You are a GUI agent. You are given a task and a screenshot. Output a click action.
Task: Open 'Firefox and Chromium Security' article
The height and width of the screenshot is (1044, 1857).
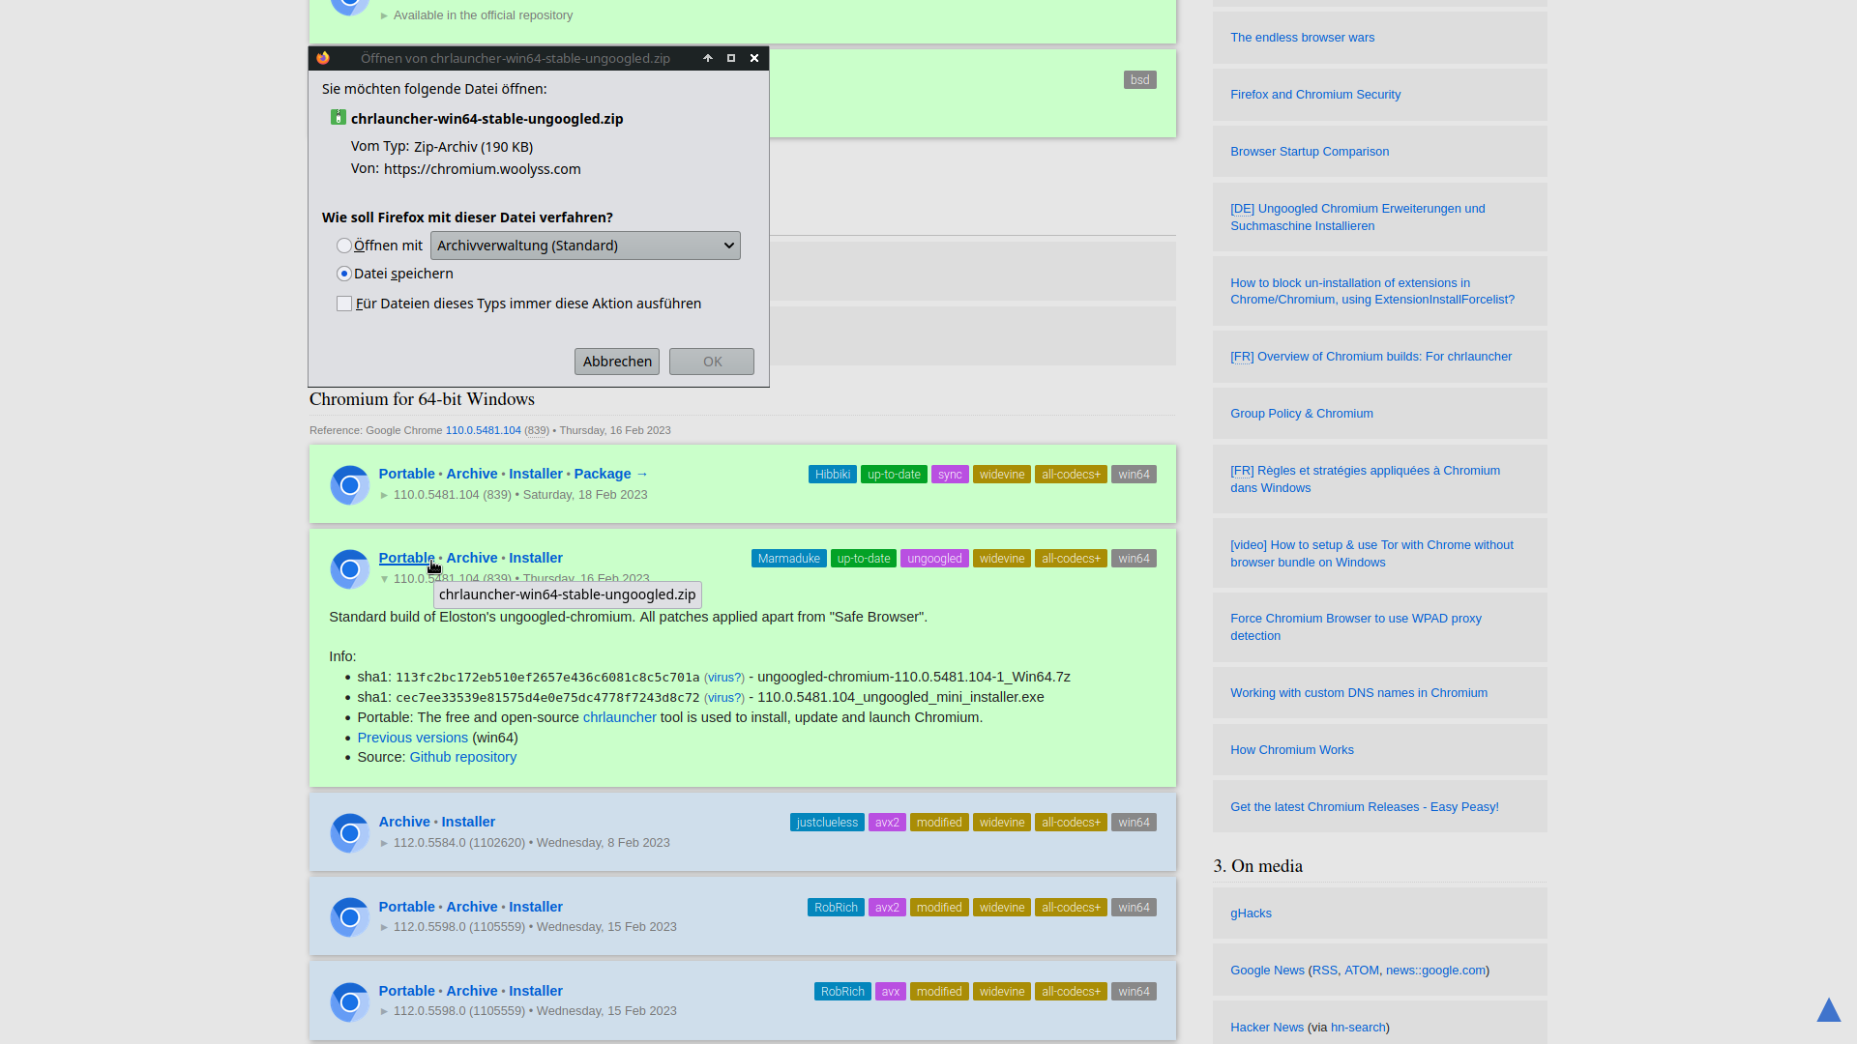(x=1315, y=95)
